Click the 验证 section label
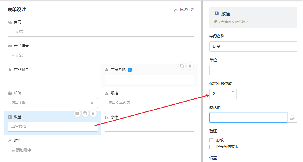Viewport: 303px width, 162px height. pyautogui.click(x=213, y=131)
